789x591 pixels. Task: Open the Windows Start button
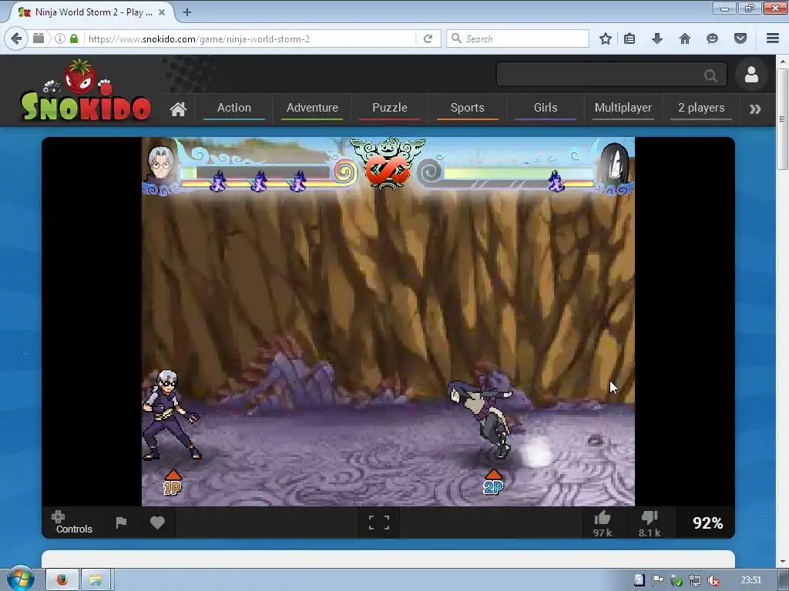pyautogui.click(x=20, y=579)
